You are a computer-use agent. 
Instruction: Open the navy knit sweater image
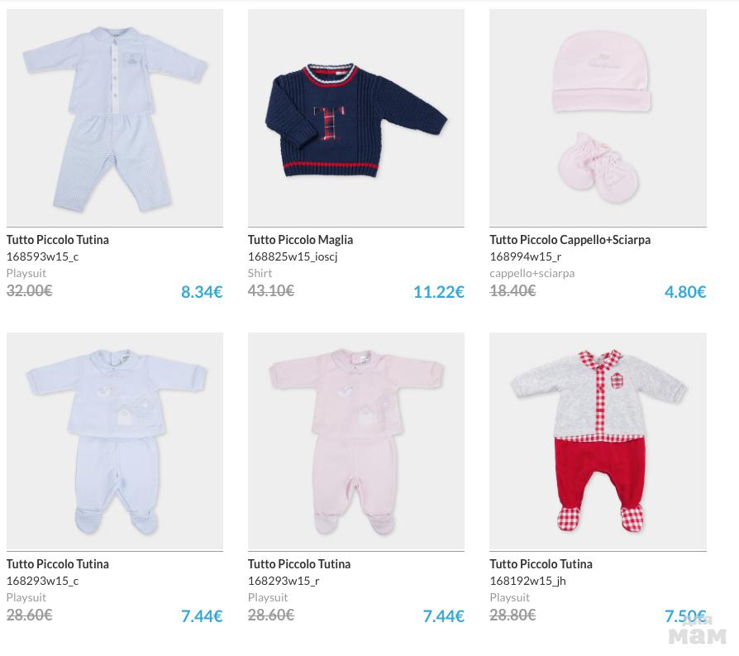click(355, 117)
